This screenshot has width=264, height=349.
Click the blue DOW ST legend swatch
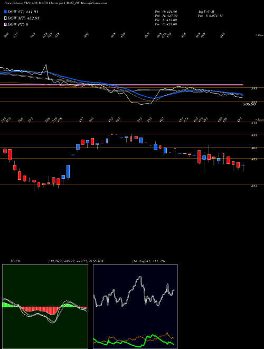5,12
